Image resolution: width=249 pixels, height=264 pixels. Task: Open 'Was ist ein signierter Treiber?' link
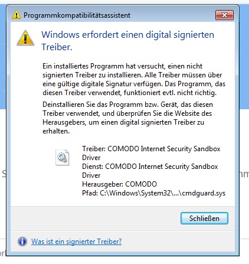coord(76,242)
